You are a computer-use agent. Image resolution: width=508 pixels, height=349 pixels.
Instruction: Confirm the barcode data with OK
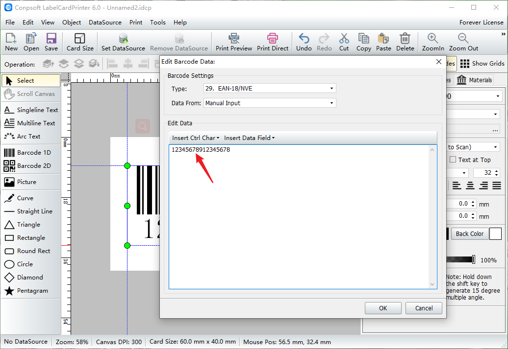383,308
